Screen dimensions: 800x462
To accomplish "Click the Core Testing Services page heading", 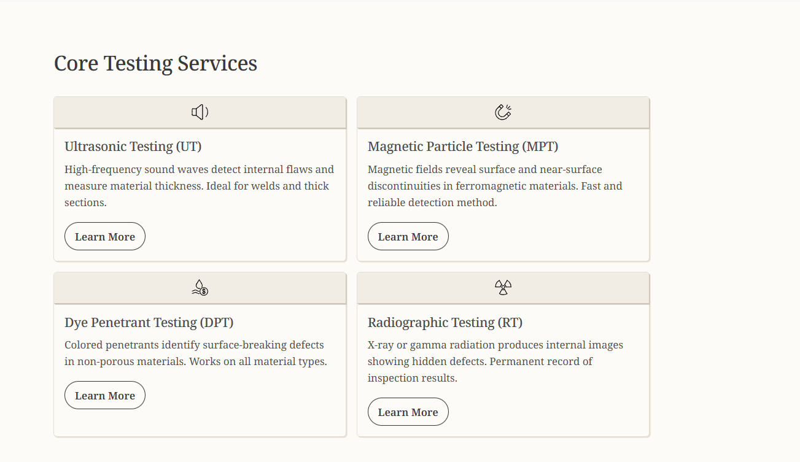I will tap(155, 63).
